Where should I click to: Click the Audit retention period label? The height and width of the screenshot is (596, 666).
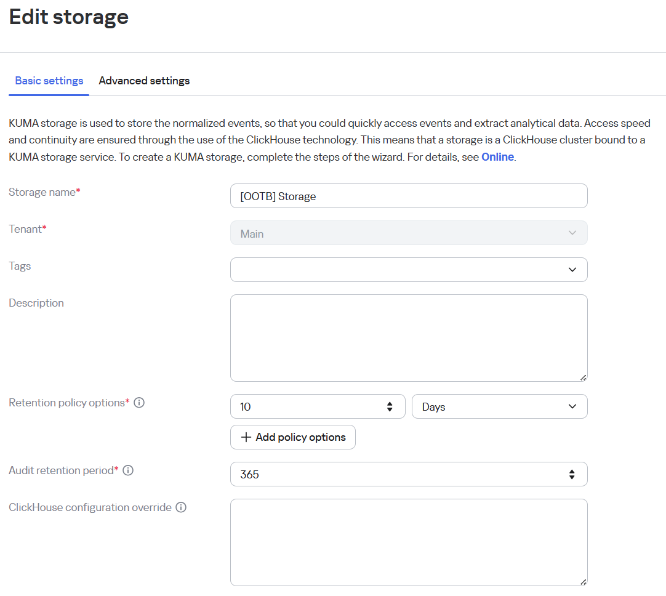click(63, 470)
